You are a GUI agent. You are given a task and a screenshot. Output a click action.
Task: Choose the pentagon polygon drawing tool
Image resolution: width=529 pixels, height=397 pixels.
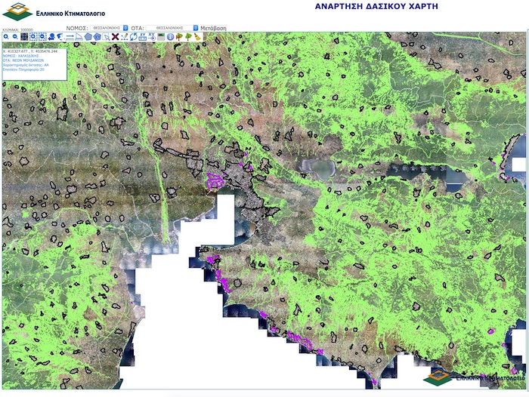88,36
